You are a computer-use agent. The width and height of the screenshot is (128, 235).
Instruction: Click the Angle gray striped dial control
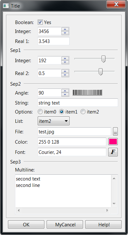point(87,92)
